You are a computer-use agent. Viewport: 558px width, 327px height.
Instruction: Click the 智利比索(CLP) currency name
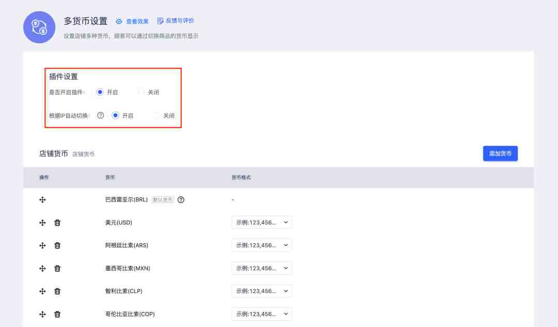point(124,291)
